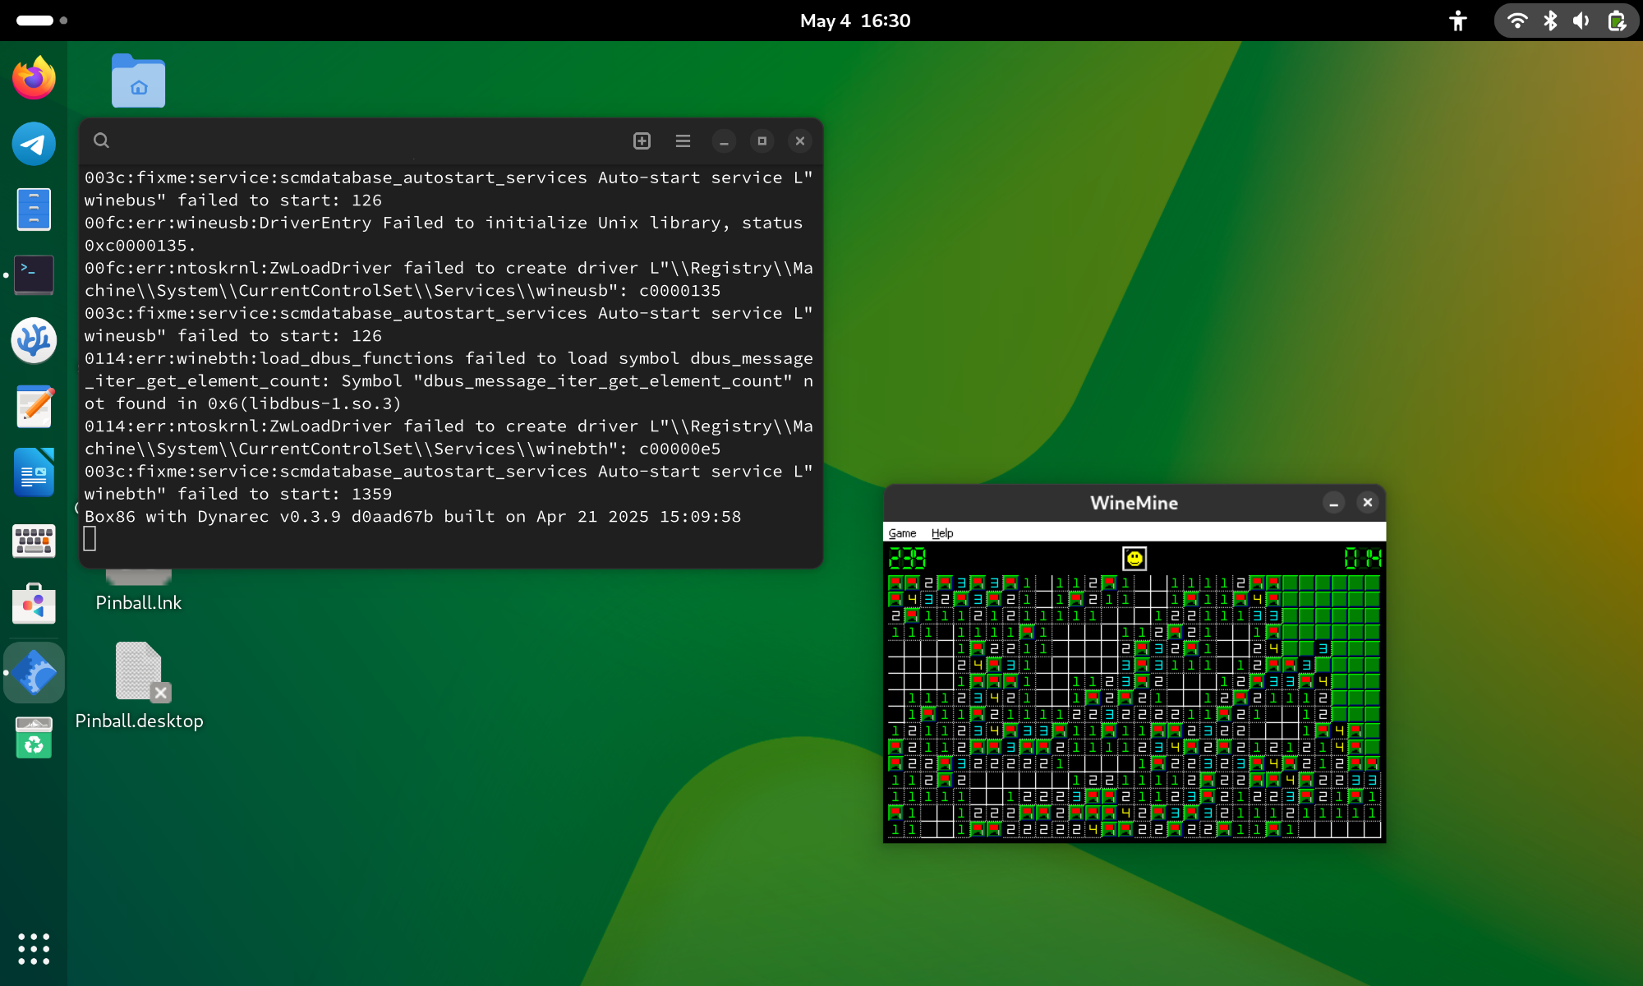Click the terminal search icon

click(x=101, y=141)
